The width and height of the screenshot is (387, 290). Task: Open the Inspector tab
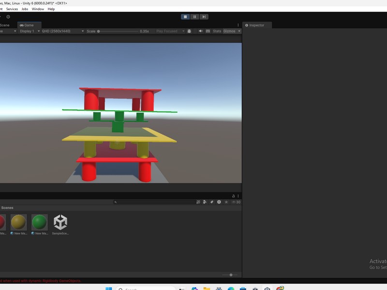point(256,25)
